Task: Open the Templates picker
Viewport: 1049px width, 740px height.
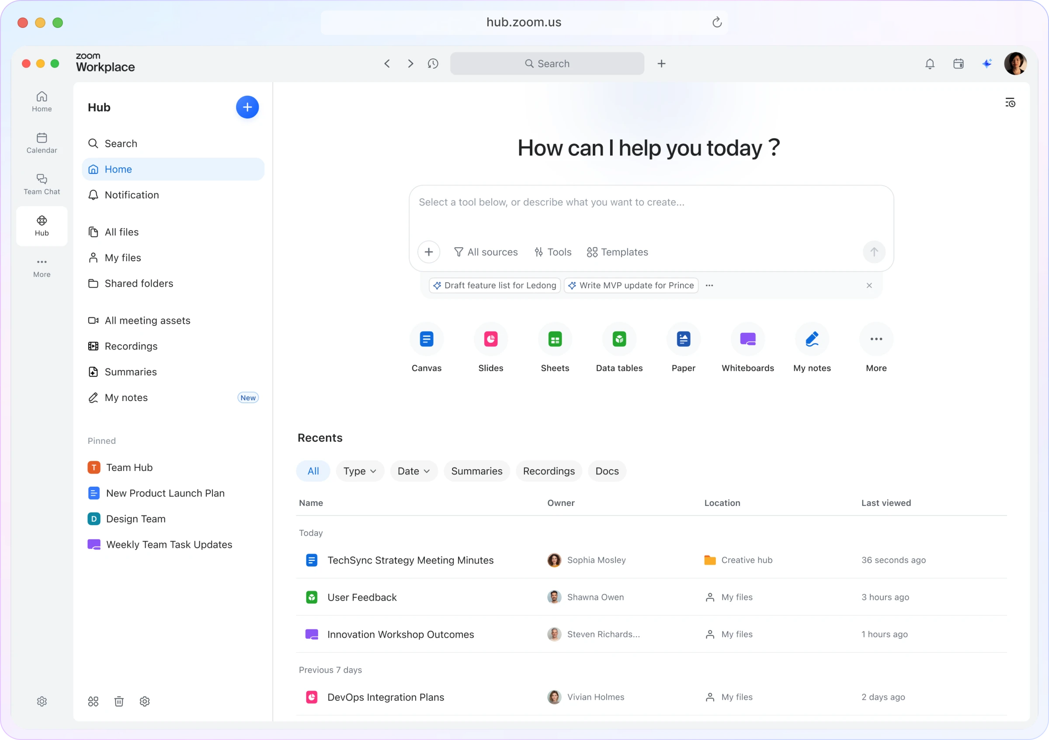Action: (x=617, y=252)
